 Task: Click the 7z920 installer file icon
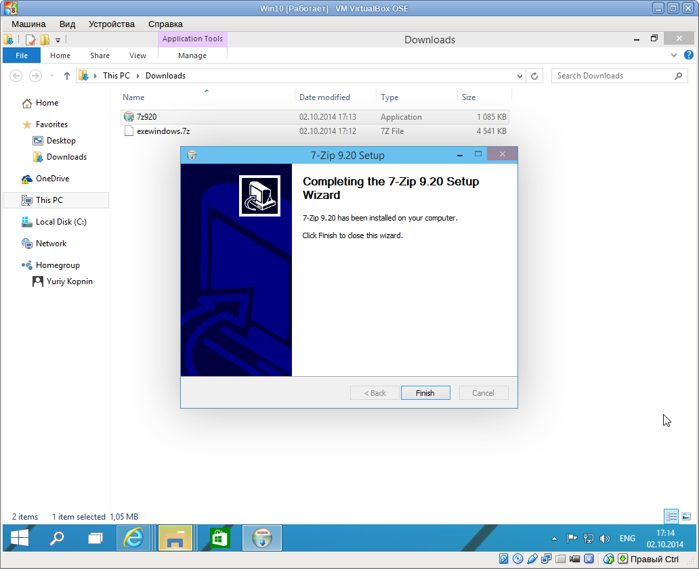(x=129, y=116)
